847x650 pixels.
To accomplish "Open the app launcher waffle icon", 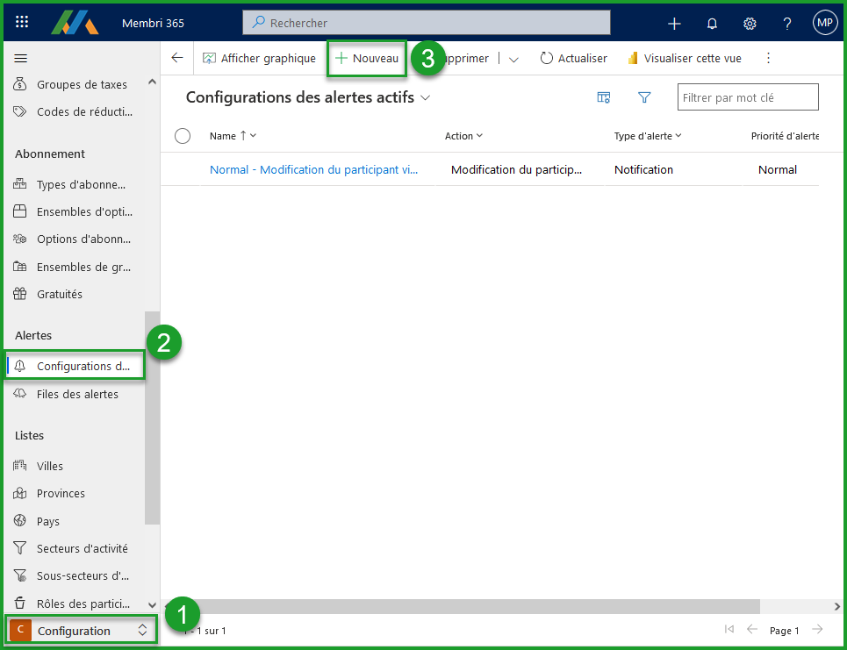I will pyautogui.click(x=22, y=23).
